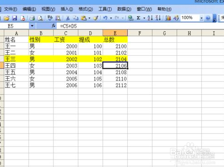The image size is (224, 167).
Task: Save the workbook with the floppy icon
Action: 15,18
